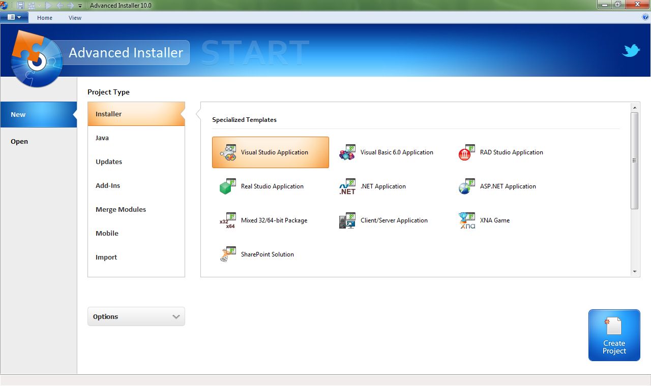Restore down the Advanced Installer window
This screenshot has width=651, height=386.
click(618, 5)
